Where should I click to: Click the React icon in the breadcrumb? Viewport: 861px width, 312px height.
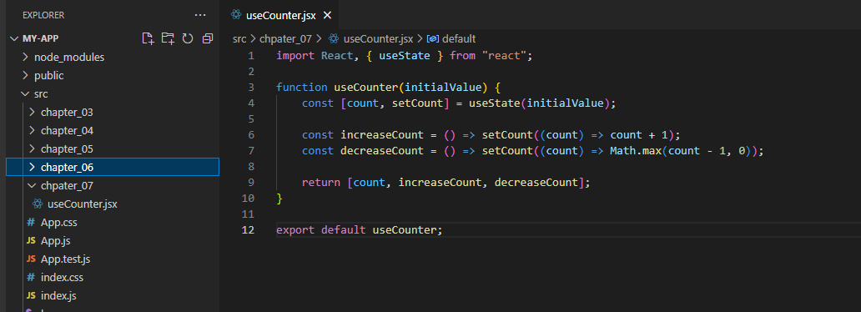click(334, 39)
